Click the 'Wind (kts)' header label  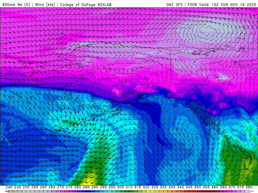click(x=45, y=5)
